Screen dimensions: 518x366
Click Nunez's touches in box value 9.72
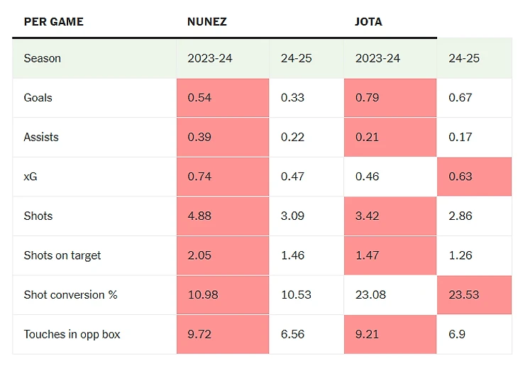coord(199,334)
